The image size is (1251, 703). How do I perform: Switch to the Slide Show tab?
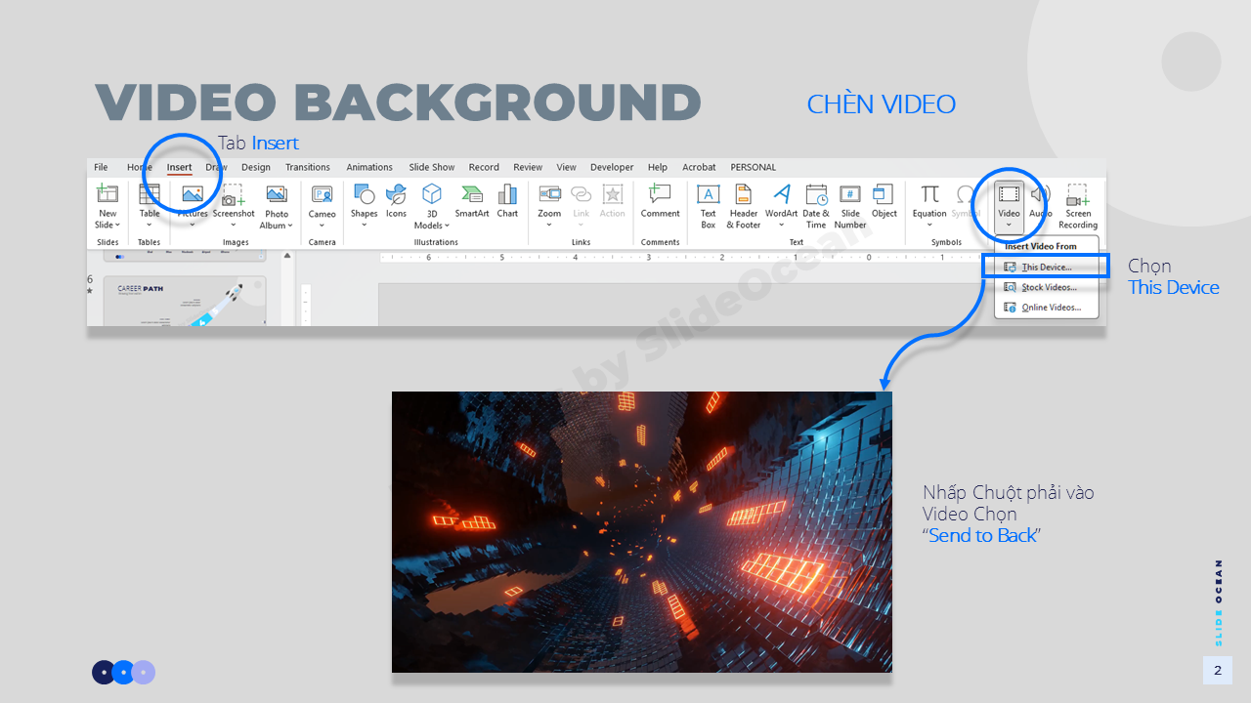click(432, 167)
